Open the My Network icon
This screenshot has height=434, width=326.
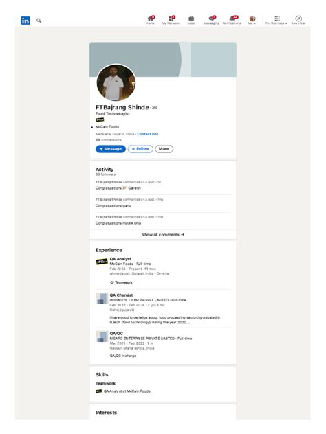pos(171,20)
